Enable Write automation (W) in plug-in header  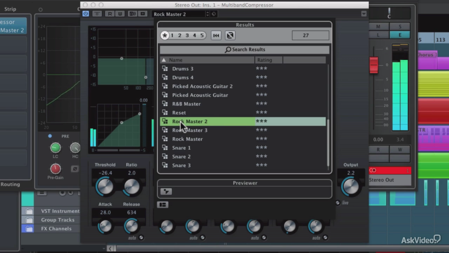pos(120,14)
